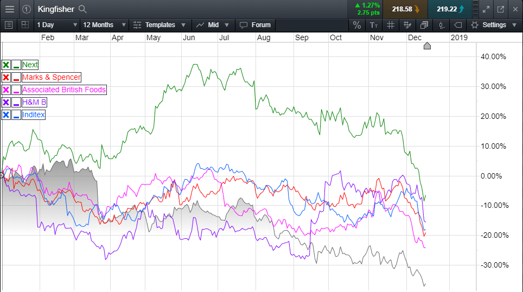Viewport: 523px width, 292px height.
Task: Click the Associated British Foods legend label
Action: pos(64,90)
